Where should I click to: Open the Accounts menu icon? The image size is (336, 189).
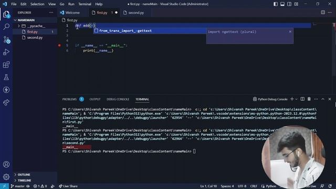pyautogui.click(x=6, y=164)
